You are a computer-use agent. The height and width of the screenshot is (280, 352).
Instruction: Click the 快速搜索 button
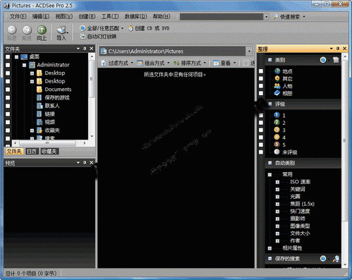point(290,17)
